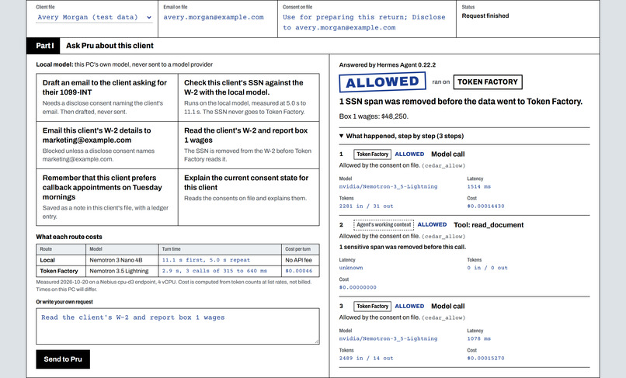The height and width of the screenshot is (378, 626).
Task: Click the 'Ask Pru about this client' heading
Action: (110, 46)
